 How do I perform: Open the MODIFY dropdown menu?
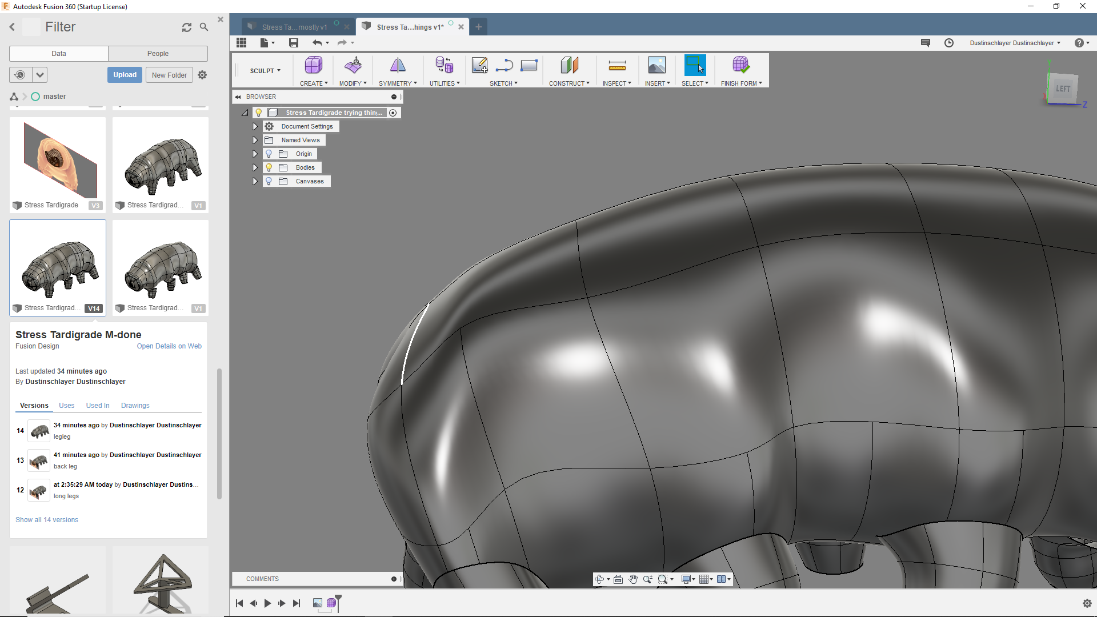353,83
